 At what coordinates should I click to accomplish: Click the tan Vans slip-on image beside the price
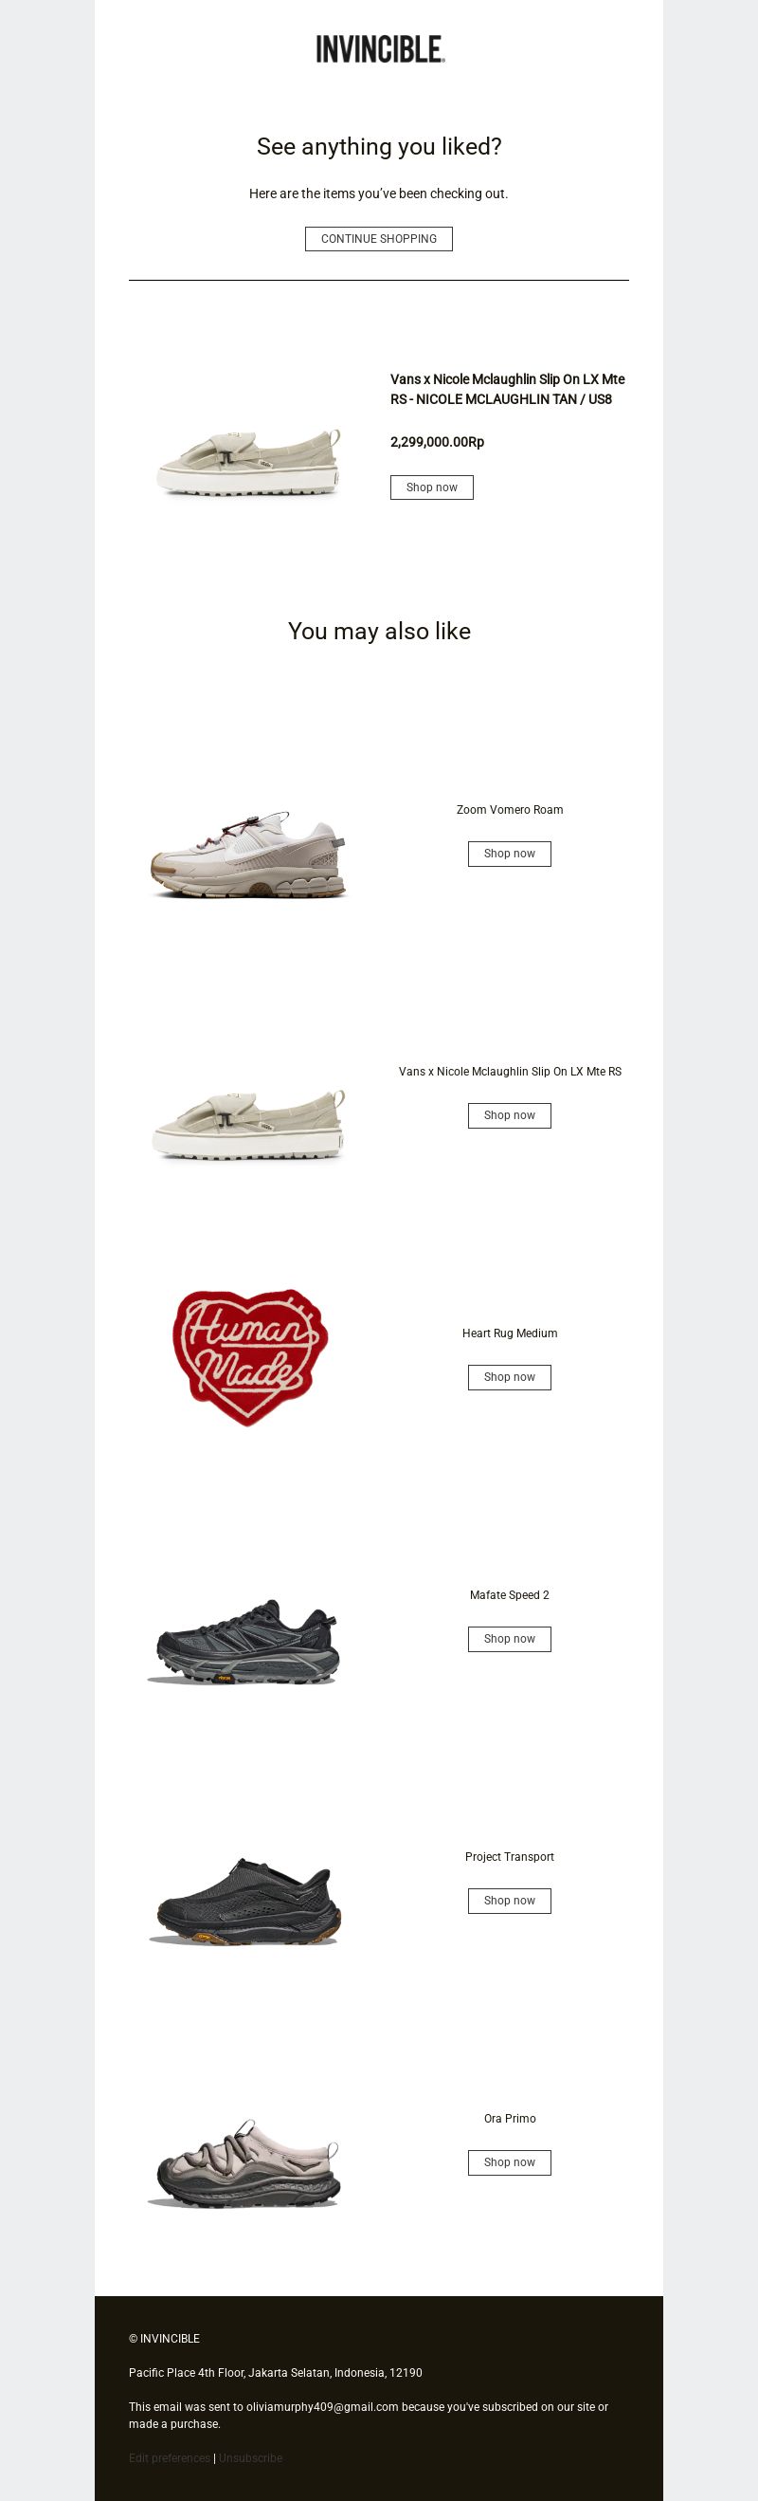[x=249, y=462]
